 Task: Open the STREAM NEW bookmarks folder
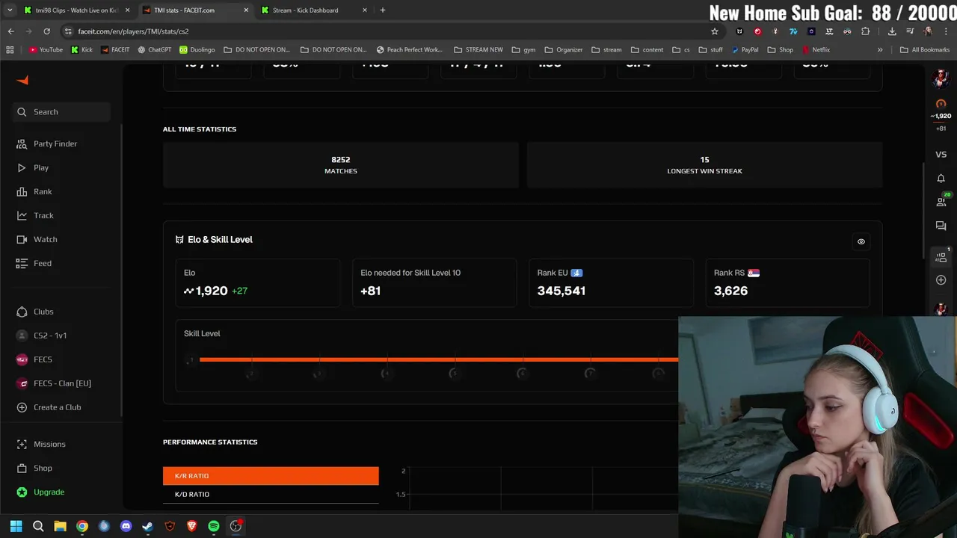pos(478,50)
